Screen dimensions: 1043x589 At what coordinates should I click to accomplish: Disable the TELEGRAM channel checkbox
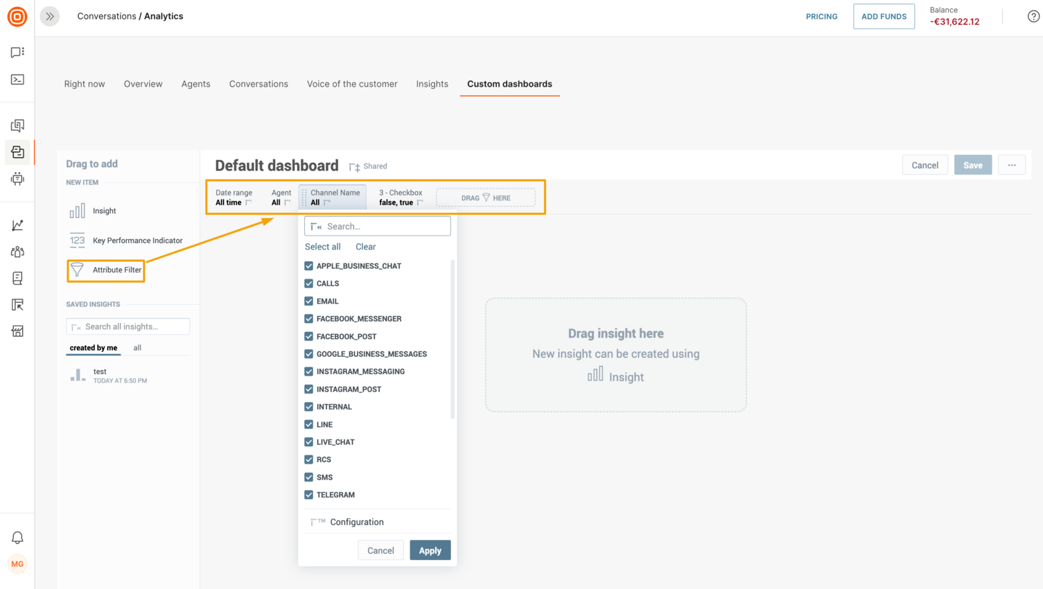point(308,495)
